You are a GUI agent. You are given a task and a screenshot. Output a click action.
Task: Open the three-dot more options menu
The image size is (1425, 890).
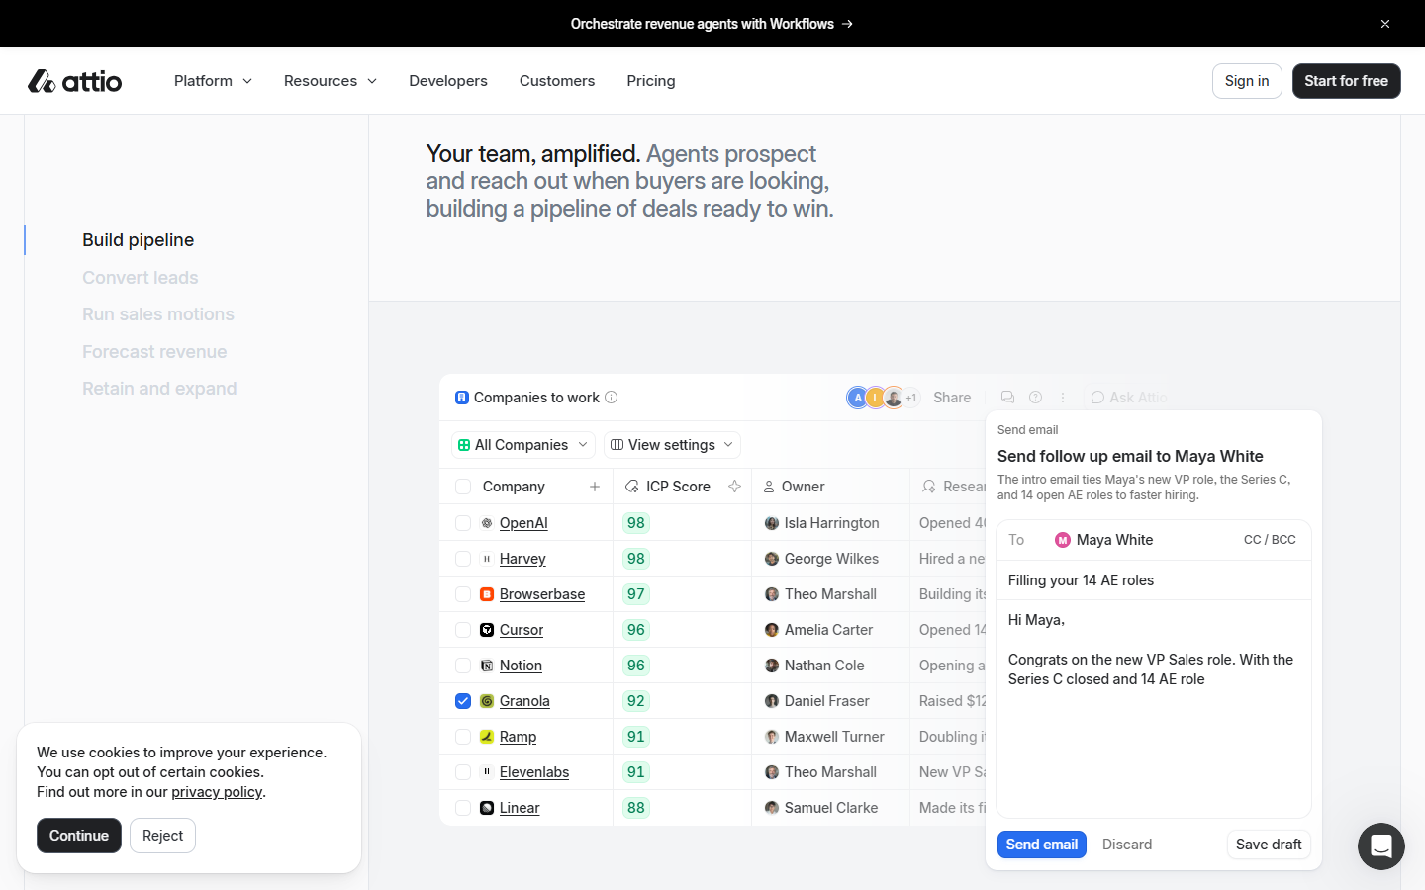(x=1063, y=398)
